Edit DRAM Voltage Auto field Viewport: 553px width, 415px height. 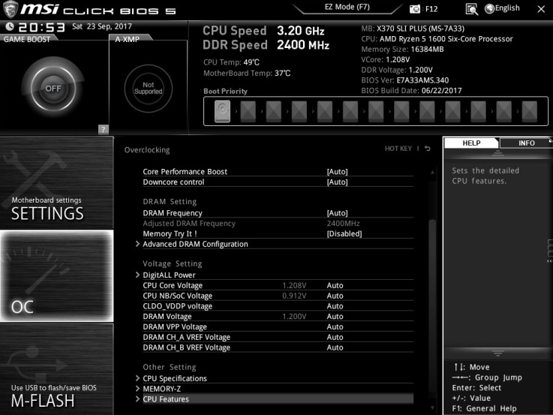click(335, 316)
